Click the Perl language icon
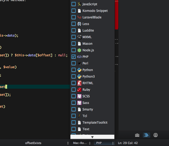This screenshot has height=146, width=169. click(x=79, y=63)
